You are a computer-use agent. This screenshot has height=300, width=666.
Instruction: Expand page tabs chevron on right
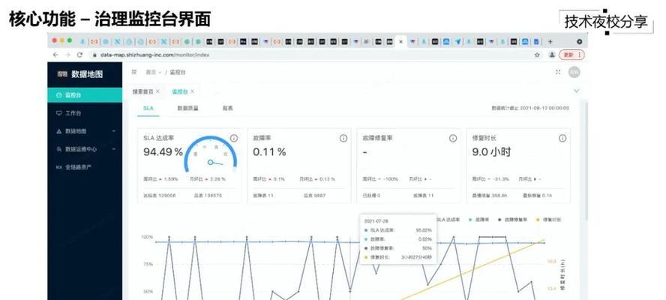[577, 91]
